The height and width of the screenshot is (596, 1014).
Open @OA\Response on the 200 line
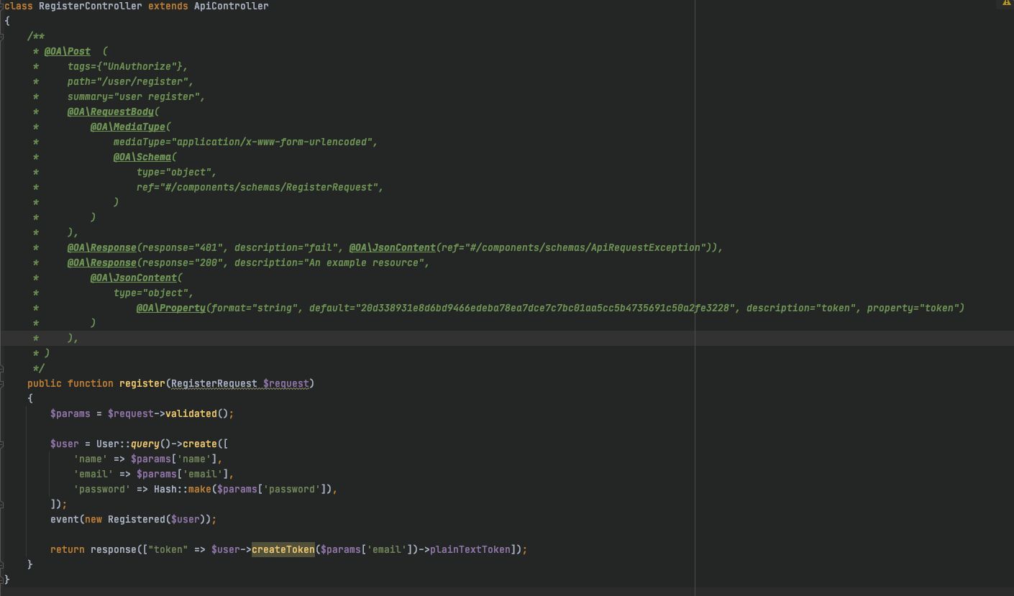click(x=102, y=262)
